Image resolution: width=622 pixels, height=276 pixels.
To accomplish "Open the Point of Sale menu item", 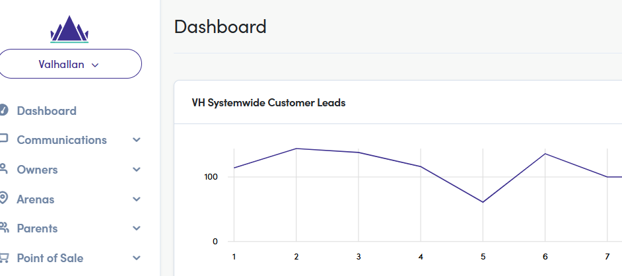I will pos(50,258).
